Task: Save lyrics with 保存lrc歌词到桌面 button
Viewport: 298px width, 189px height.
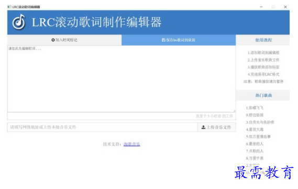Action: pyautogui.click(x=179, y=40)
